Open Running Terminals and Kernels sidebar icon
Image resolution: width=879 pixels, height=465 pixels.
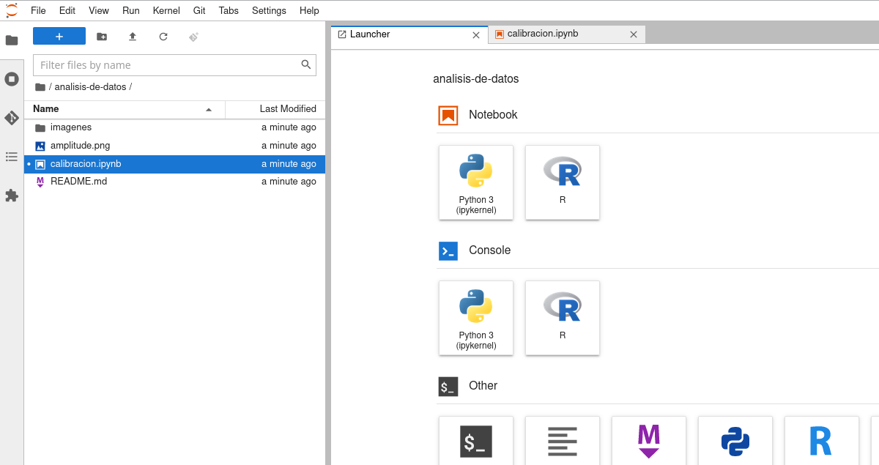pos(12,79)
